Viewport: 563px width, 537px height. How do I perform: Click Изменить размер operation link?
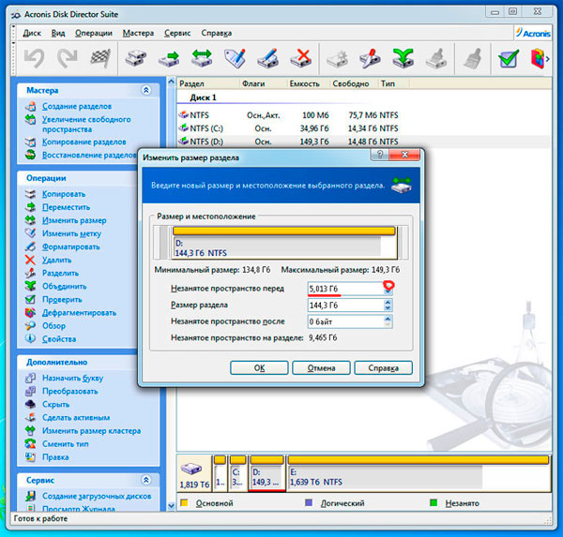[74, 220]
